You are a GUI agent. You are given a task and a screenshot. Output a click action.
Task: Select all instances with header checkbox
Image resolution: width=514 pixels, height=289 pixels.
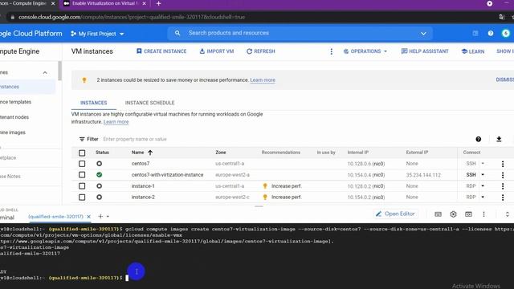[x=82, y=153]
